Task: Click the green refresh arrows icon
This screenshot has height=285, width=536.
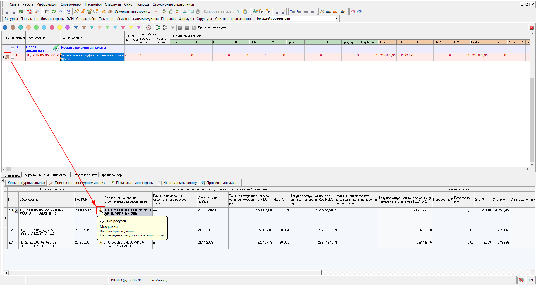Action: (x=54, y=11)
